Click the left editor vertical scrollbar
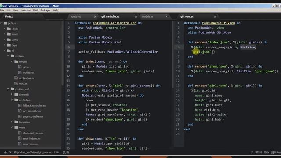281x158 pixels. (173, 54)
